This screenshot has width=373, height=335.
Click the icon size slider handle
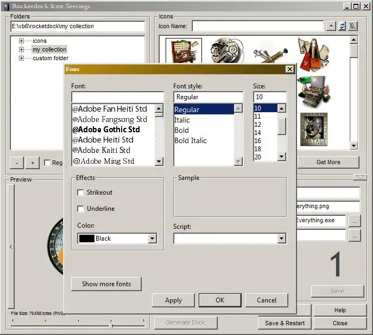pyautogui.click(x=111, y=325)
